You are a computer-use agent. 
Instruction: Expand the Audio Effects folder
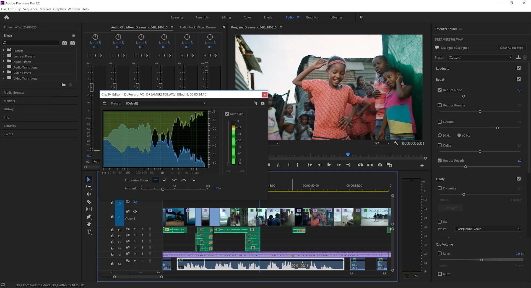click(x=4, y=61)
